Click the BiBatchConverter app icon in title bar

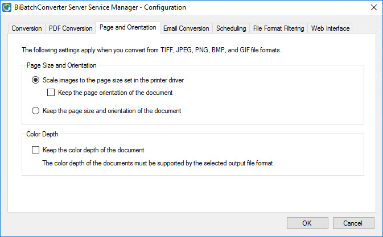[7, 7]
